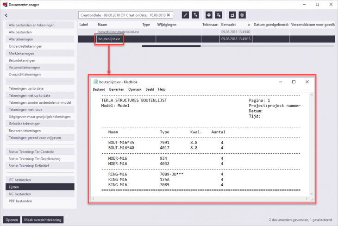Click the pencil edit icon in toolbar
This screenshot has height=226, width=338.
[x=185, y=15]
